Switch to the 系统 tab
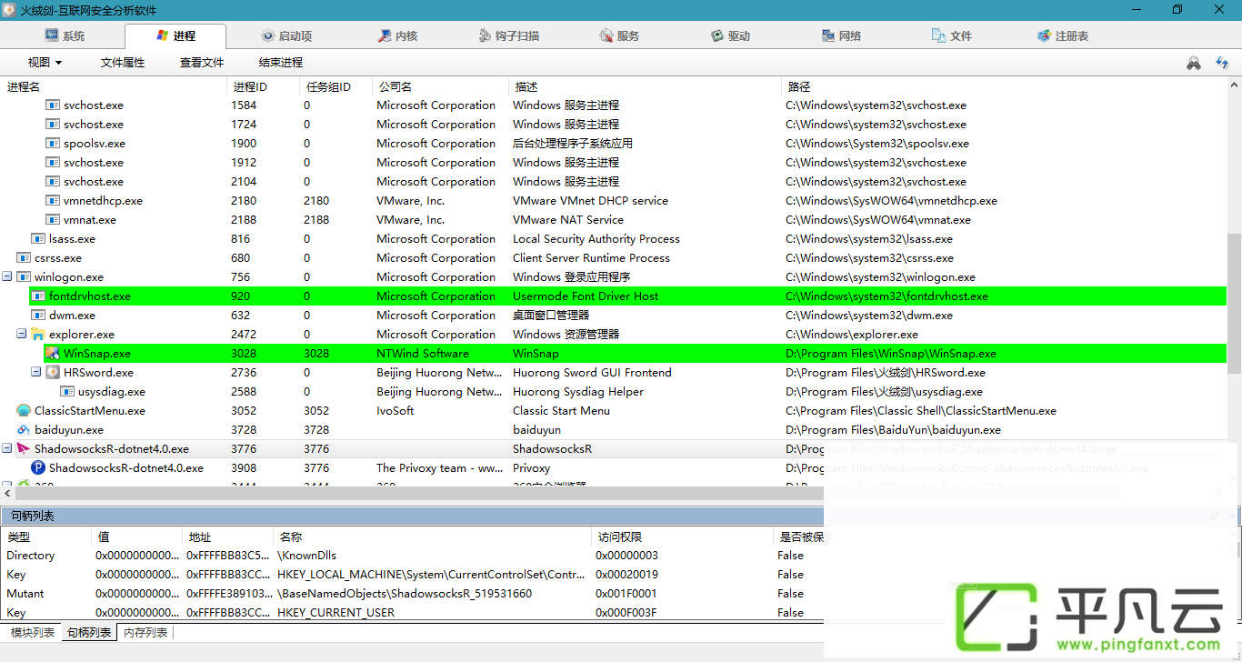1242x662 pixels. [65, 35]
